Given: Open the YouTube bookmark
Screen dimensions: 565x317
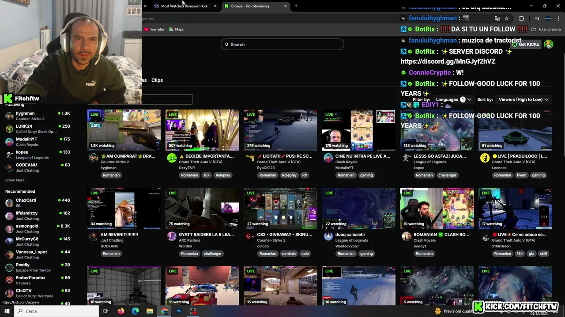Looking at the screenshot, I should [154, 29].
